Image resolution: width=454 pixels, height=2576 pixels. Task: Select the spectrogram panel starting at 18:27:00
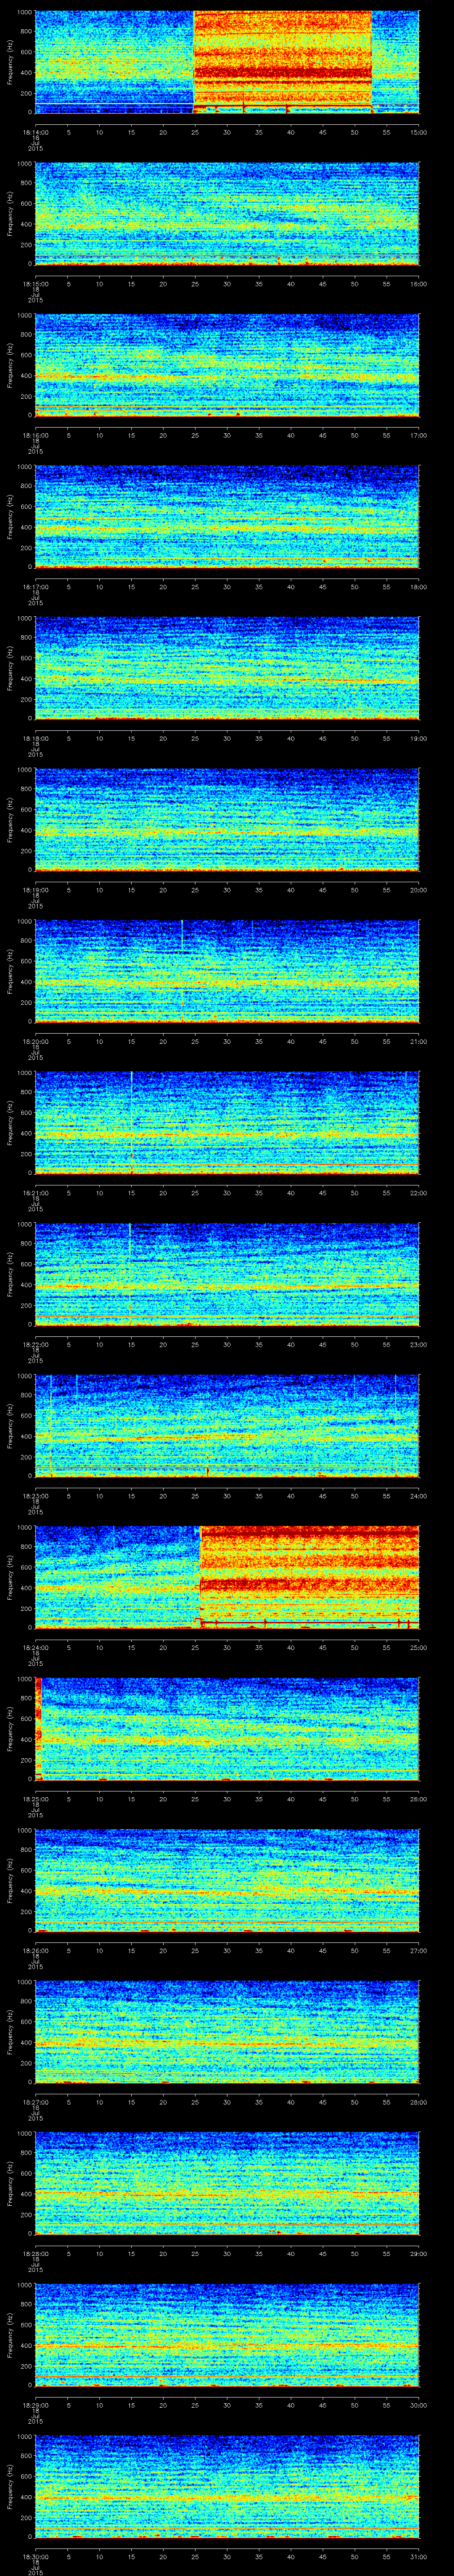pyautogui.click(x=227, y=2032)
